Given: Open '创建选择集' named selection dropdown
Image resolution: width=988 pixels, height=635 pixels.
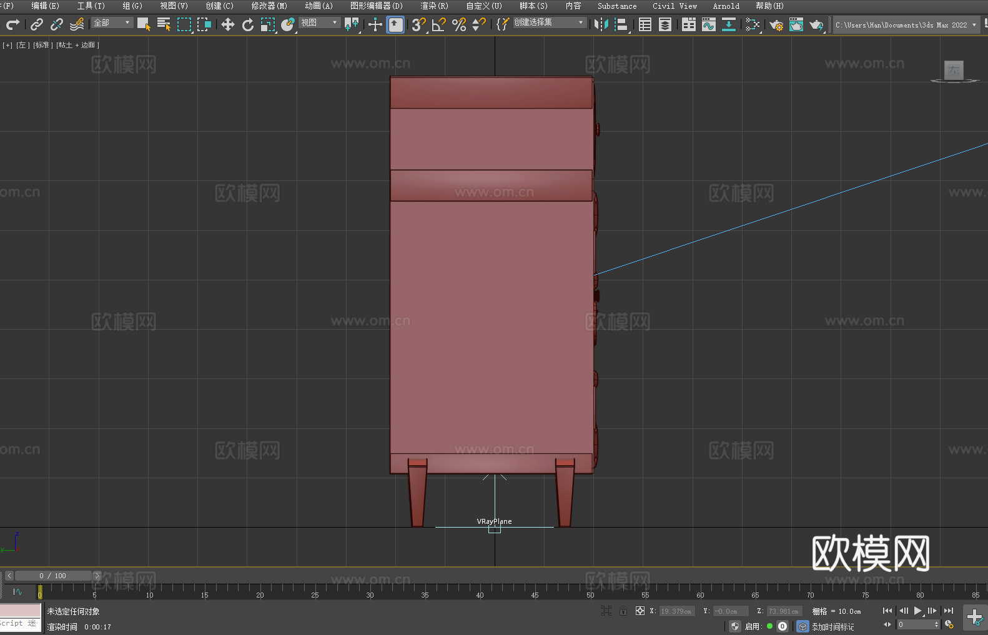Looking at the screenshot, I should (550, 22).
